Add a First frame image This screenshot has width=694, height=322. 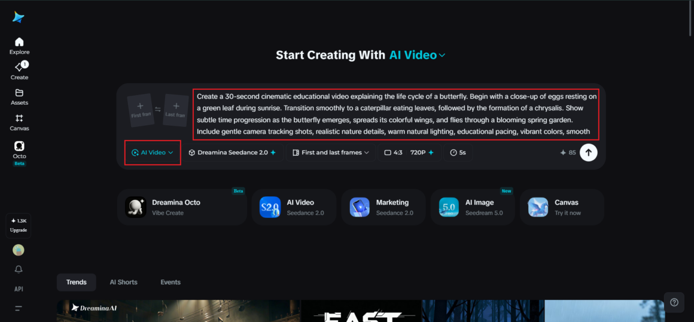tap(140, 111)
